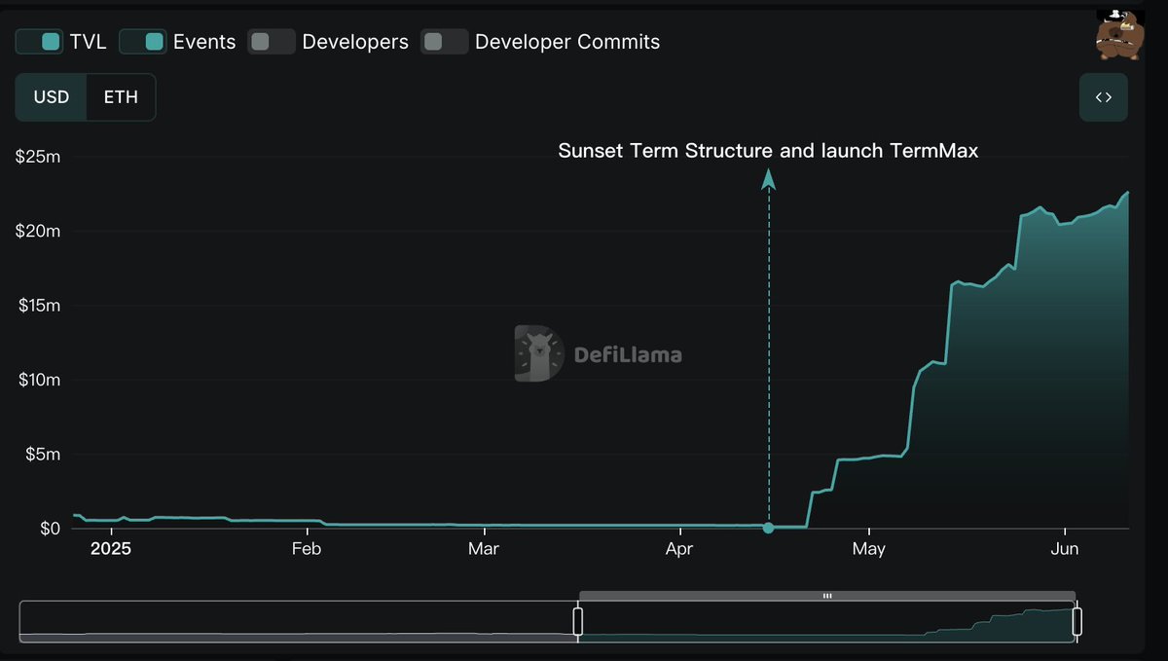Viewport: 1168px width, 661px height.
Task: Click the event marker dot on the axis
Action: (768, 528)
